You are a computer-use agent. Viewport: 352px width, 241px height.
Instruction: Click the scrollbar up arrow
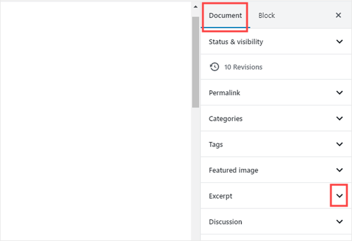coord(196,7)
